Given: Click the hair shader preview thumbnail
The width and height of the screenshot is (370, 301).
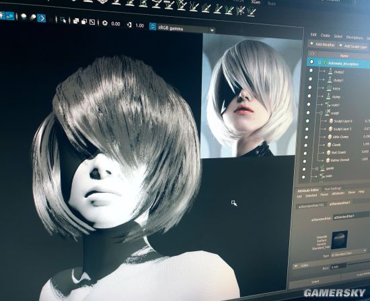Looking at the screenshot, I should pos(339,240).
